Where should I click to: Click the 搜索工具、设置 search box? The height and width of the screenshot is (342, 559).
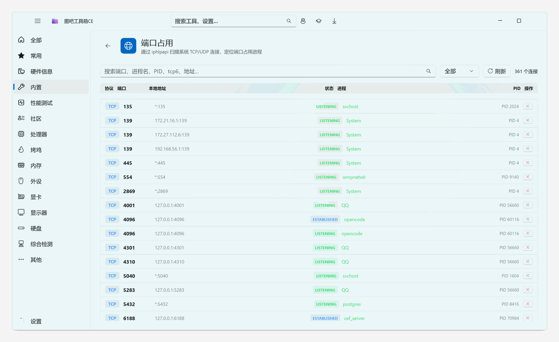coord(233,21)
